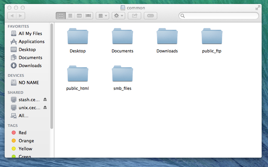
Task: Click the NO NAME disk icon
Action: (14, 82)
